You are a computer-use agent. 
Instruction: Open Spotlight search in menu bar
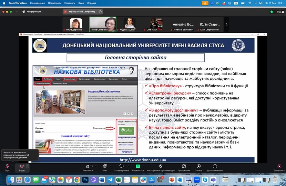256,3
